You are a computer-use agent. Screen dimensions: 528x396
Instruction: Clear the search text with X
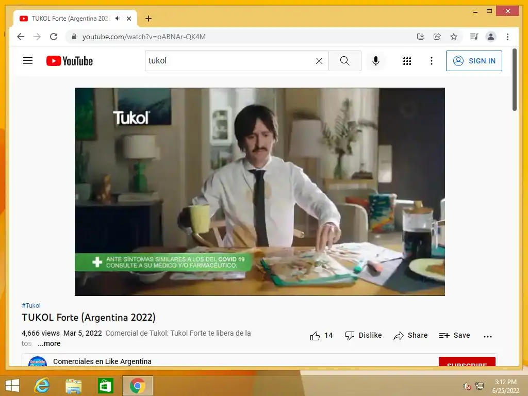coord(319,61)
